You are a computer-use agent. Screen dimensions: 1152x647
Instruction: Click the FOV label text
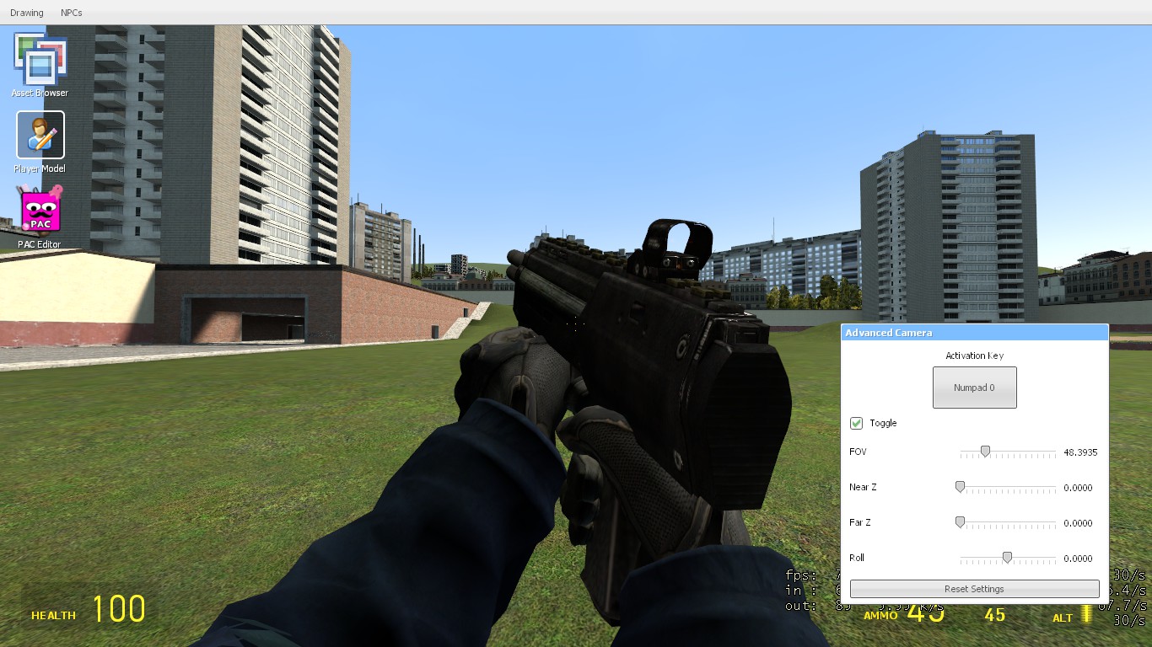tap(858, 452)
